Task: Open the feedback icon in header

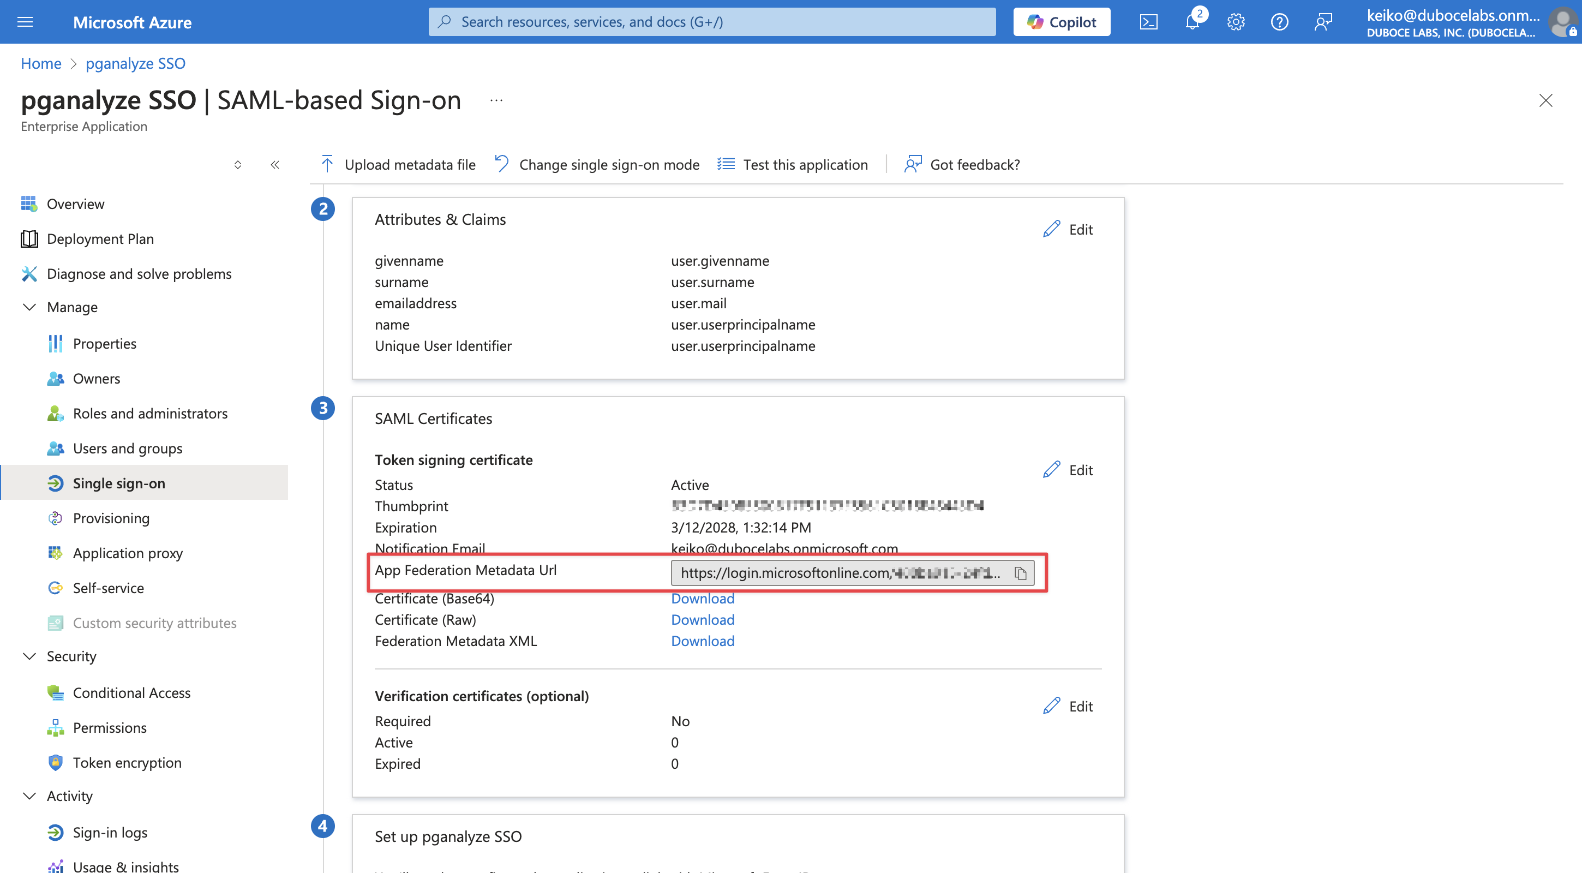Action: [1323, 22]
